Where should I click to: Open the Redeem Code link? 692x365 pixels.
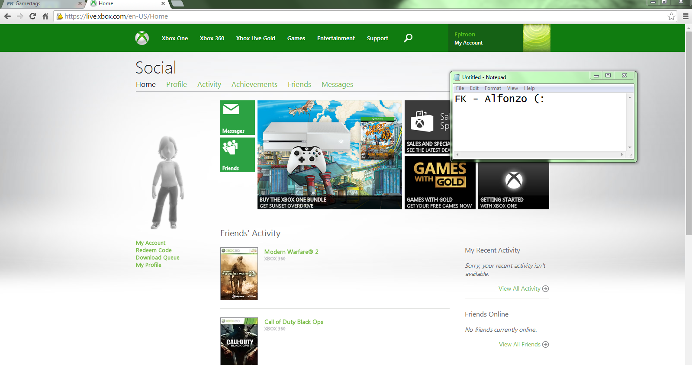point(154,250)
